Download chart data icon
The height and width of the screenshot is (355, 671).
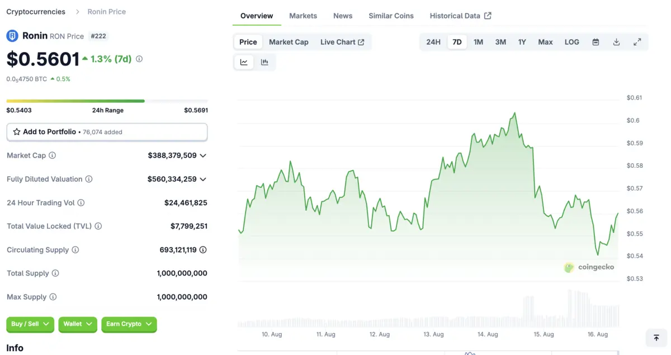(616, 42)
